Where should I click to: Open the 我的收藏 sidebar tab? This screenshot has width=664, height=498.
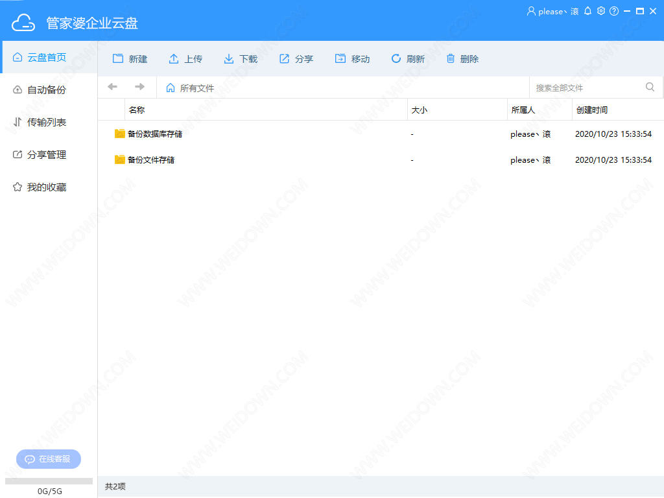(49, 187)
